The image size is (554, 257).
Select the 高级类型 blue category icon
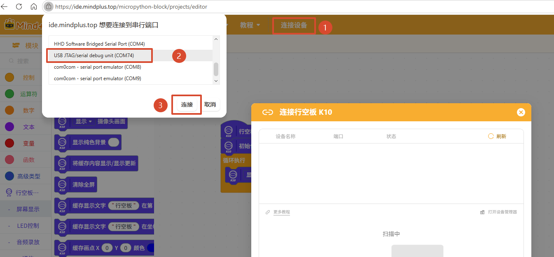point(9,176)
